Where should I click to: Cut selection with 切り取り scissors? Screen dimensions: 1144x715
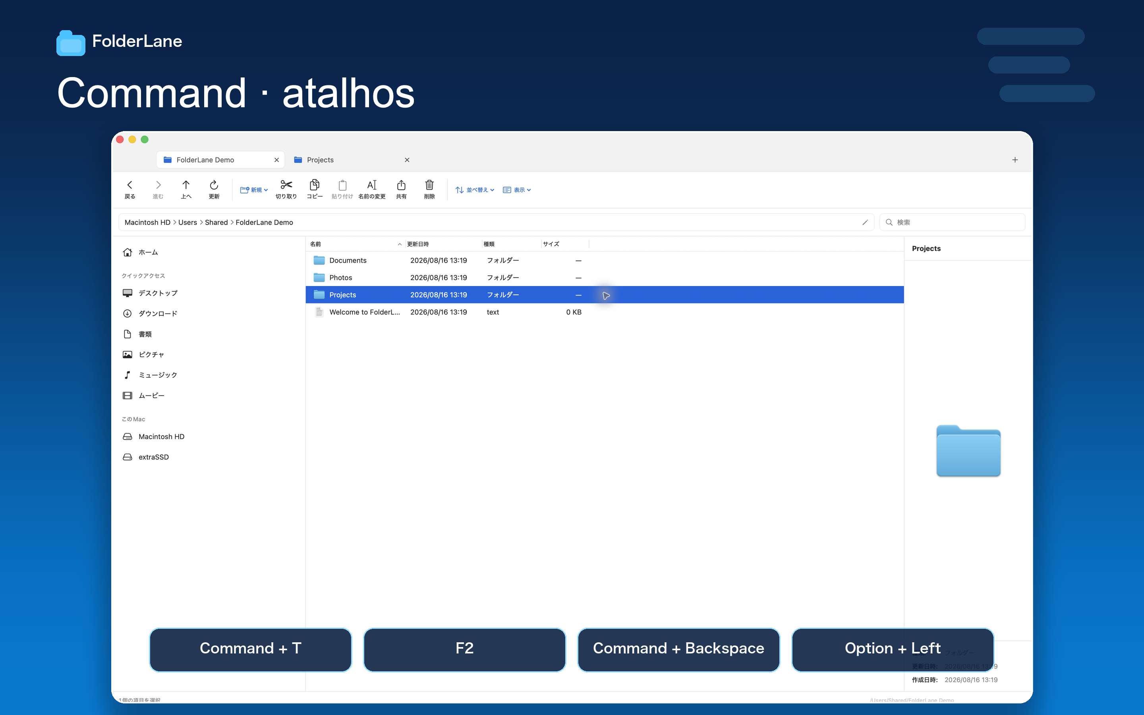click(286, 189)
